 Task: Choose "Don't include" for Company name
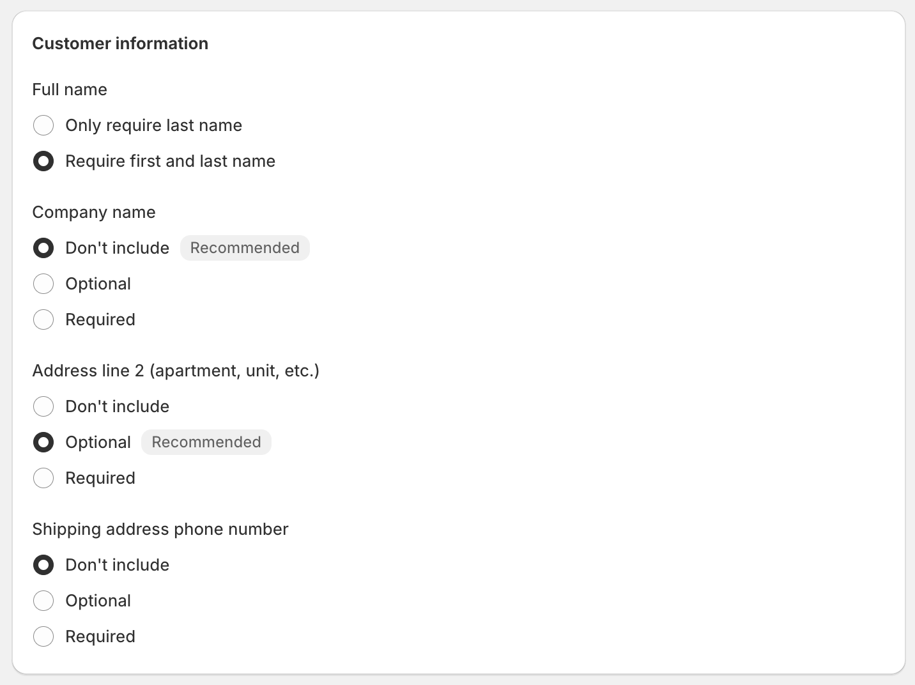[43, 248]
